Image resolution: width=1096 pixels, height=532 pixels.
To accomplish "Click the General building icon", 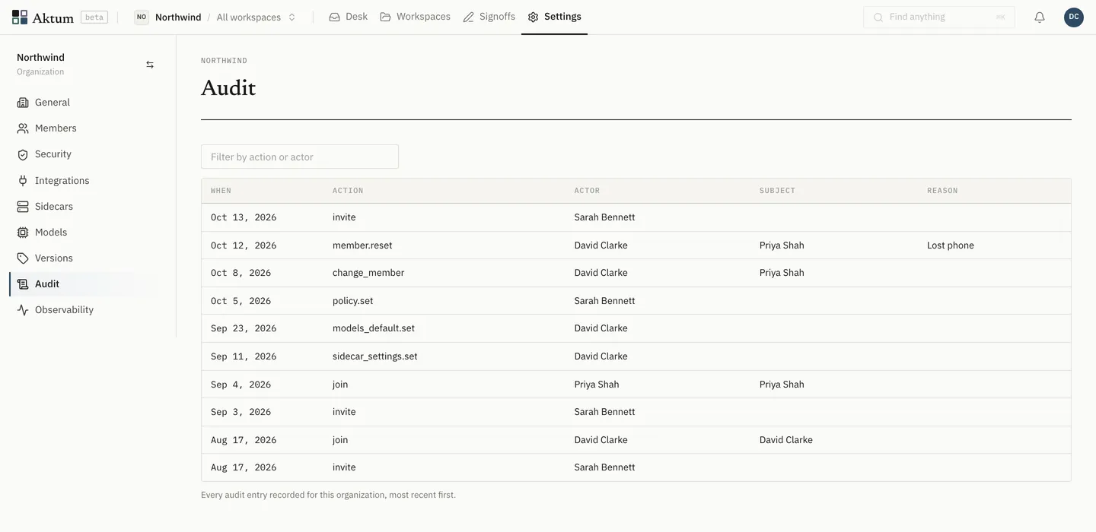I will 23,103.
